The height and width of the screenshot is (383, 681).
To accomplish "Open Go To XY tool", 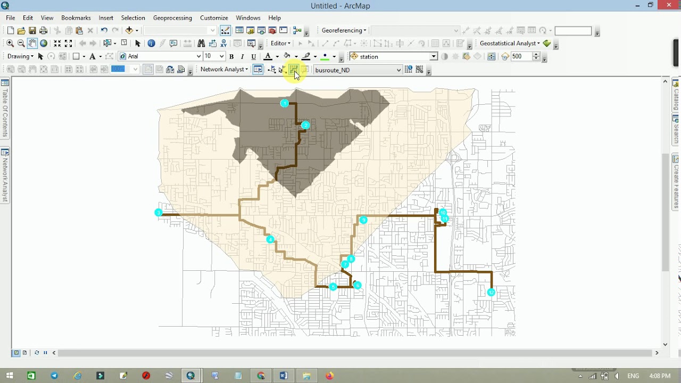I will pos(223,43).
